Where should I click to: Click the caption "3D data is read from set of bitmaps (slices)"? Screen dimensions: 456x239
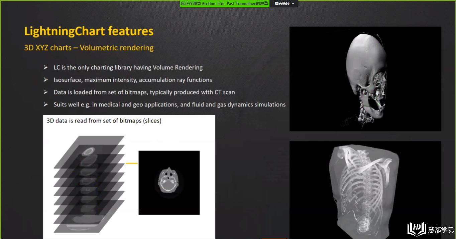click(104, 121)
